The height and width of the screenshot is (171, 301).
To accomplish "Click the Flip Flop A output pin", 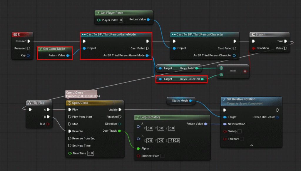I will pos(48,110).
